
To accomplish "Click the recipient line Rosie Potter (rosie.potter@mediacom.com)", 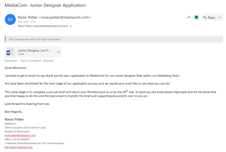I will (x=43, y=26).
